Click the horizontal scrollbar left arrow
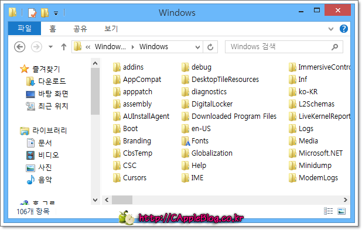The image size is (362, 230). coord(107,200)
